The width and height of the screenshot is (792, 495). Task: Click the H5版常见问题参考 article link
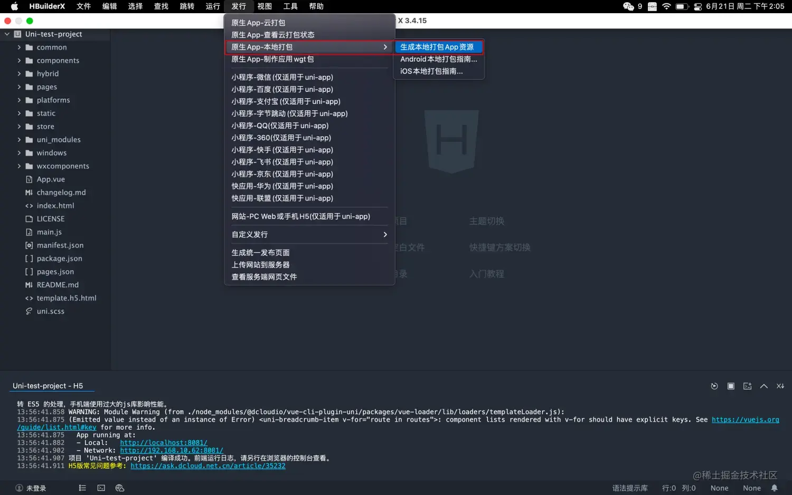pyautogui.click(x=208, y=465)
